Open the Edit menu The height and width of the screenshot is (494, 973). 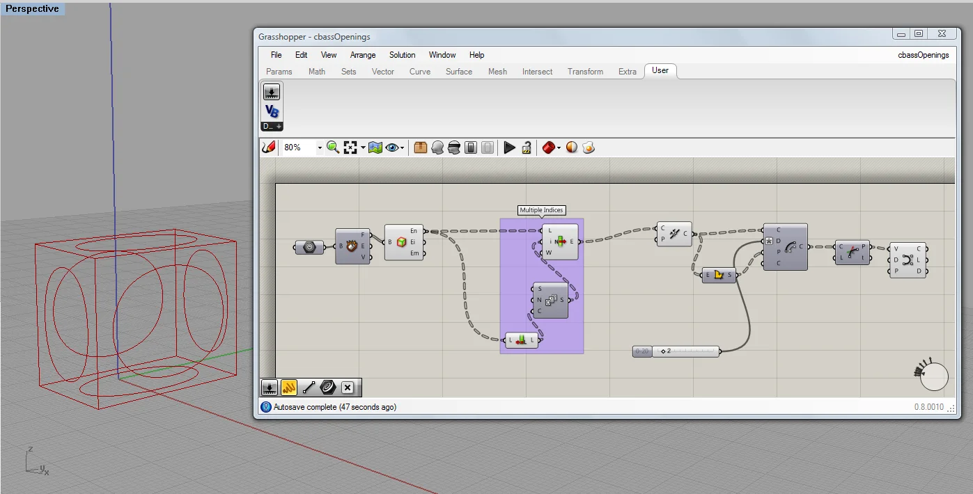tap(301, 55)
